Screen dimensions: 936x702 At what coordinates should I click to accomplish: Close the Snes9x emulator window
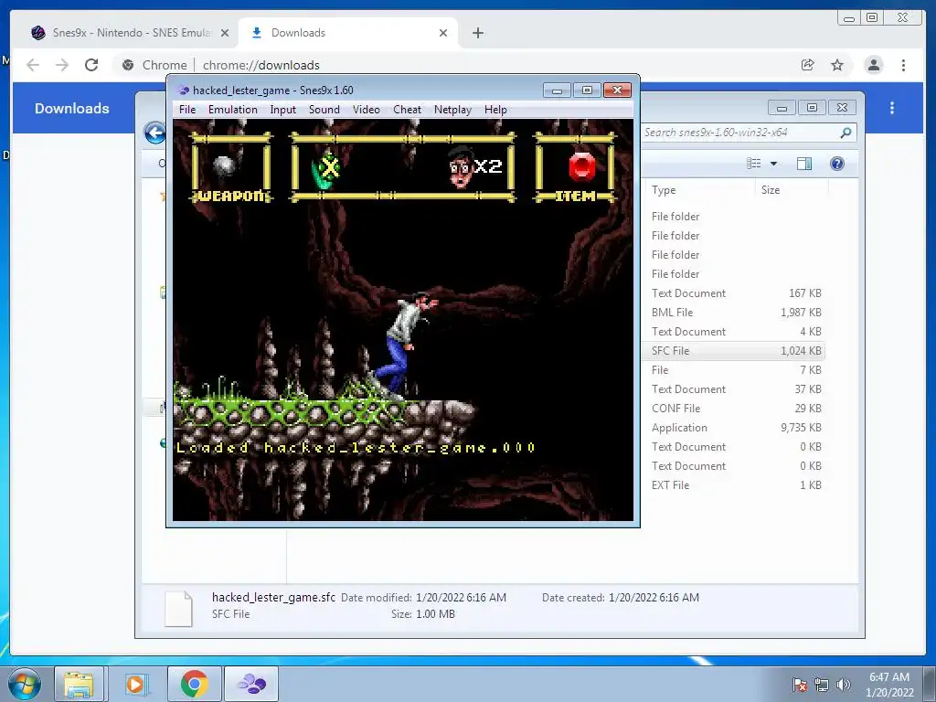617,90
